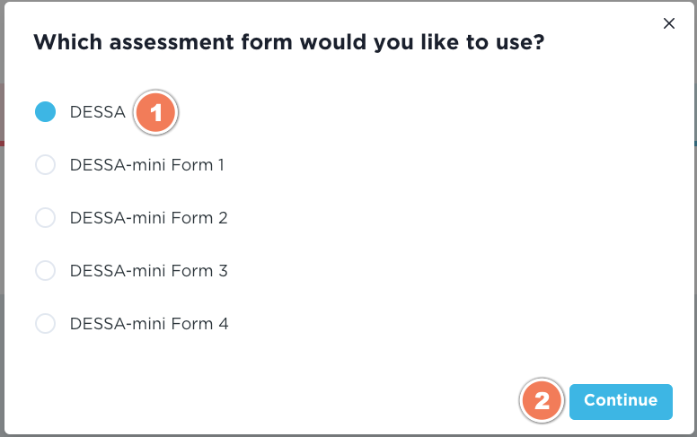Image resolution: width=697 pixels, height=437 pixels.
Task: Proceed with the selected assessment form
Action: coord(621,401)
